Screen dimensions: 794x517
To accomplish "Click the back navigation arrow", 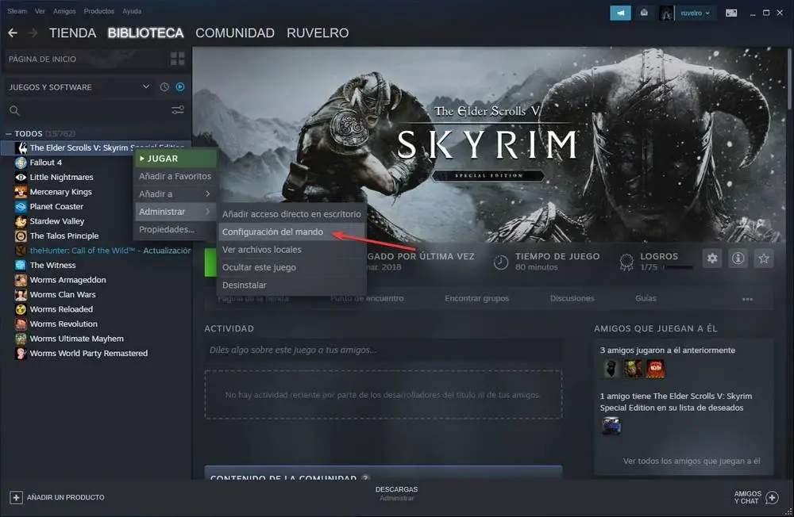I will [13, 33].
